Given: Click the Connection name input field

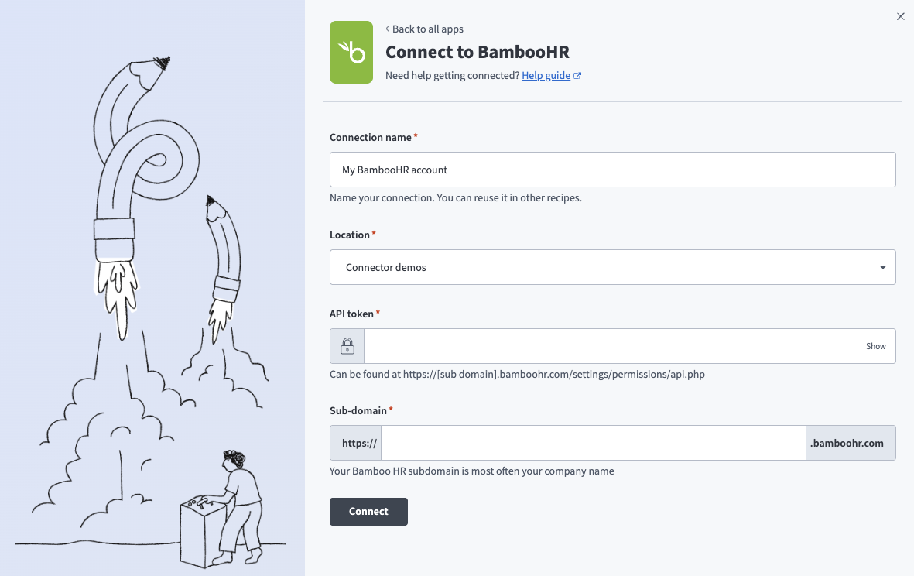Looking at the screenshot, I should pos(613,170).
